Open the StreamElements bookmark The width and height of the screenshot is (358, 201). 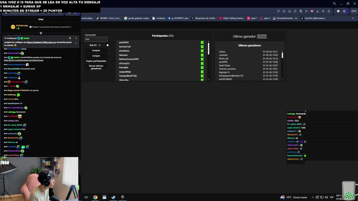pyautogui.click(x=285, y=18)
